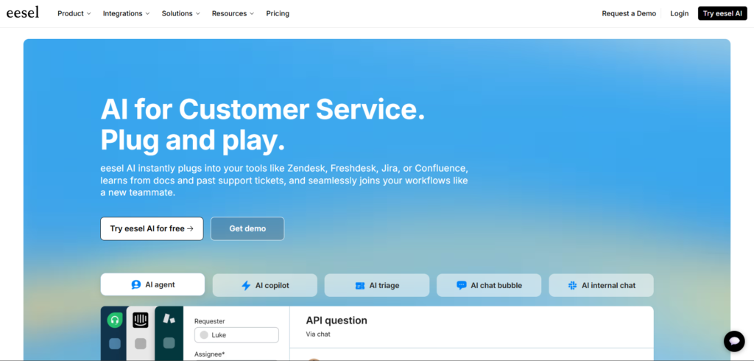Expand the Product dropdown menu

(74, 13)
